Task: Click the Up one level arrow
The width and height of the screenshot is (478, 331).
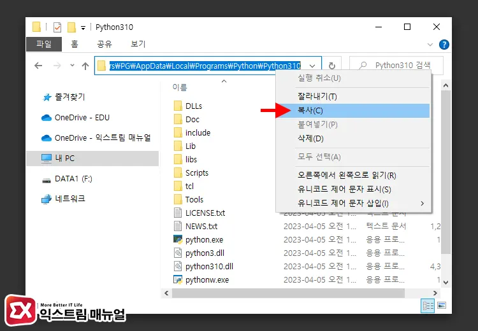Action: pyautogui.click(x=85, y=66)
